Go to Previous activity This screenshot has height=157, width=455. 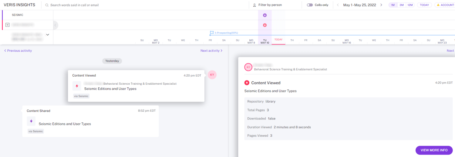pos(18,51)
